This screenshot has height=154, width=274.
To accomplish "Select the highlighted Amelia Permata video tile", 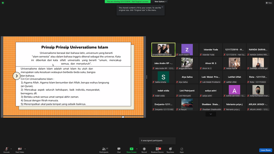I will tap(164, 50).
